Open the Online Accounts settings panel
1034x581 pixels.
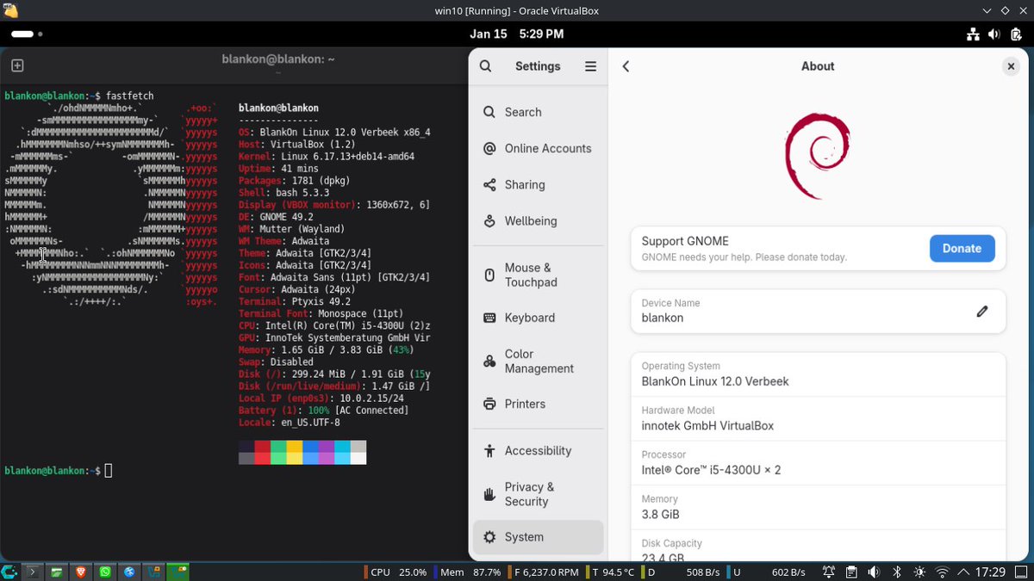(539, 148)
